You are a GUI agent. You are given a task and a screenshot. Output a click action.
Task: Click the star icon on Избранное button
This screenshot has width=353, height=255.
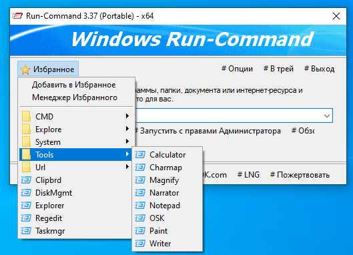[x=25, y=69]
